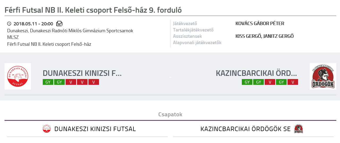Screen dimensions: 340x143
Task: Click small Ördögök logo in Csapatok section
Action: [x=299, y=129]
